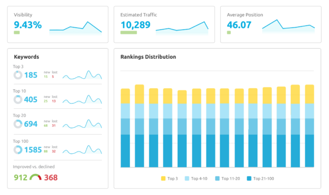Click the Average Position sparkline chart
Screen dimensions: 329x195
click(x=288, y=26)
